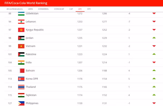Click the Korea DPR flag icon

point(21,79)
